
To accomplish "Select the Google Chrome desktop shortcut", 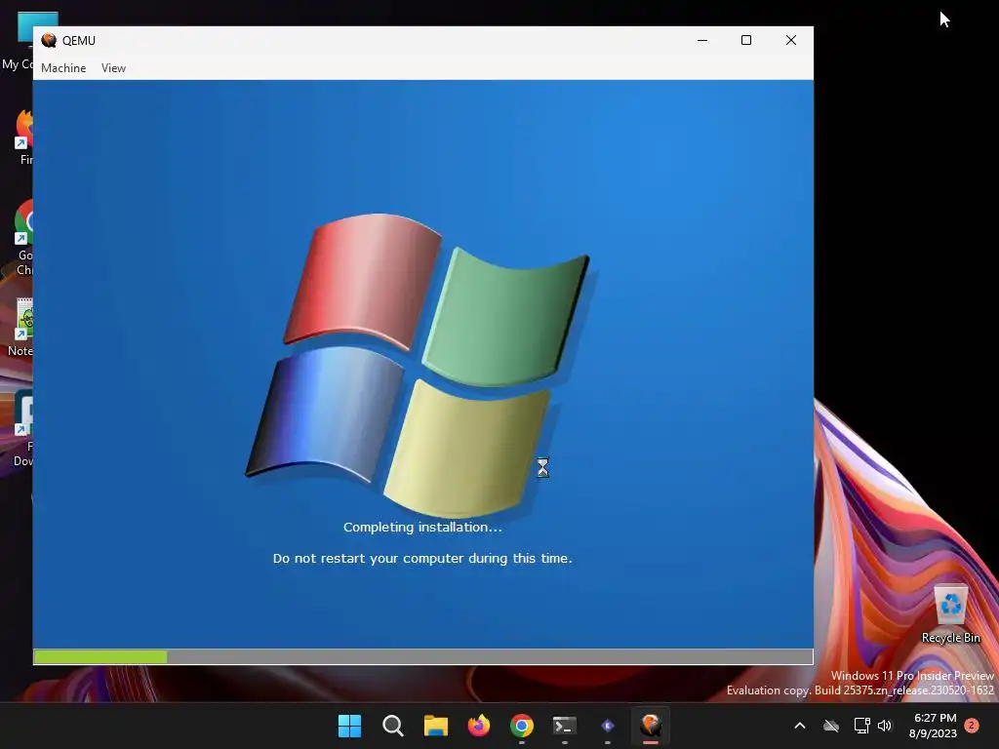I will pyautogui.click(x=23, y=238).
